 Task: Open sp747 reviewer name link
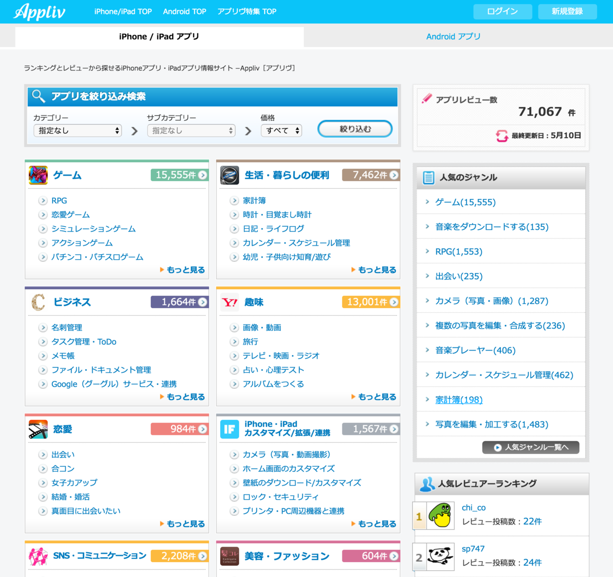click(x=473, y=549)
